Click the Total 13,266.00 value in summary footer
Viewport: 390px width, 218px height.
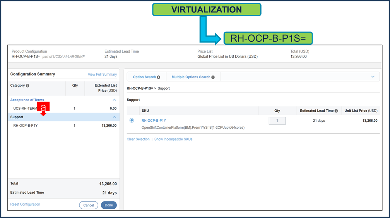tap(108, 184)
